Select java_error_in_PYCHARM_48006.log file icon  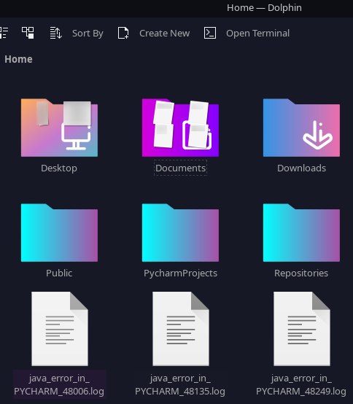pos(60,329)
